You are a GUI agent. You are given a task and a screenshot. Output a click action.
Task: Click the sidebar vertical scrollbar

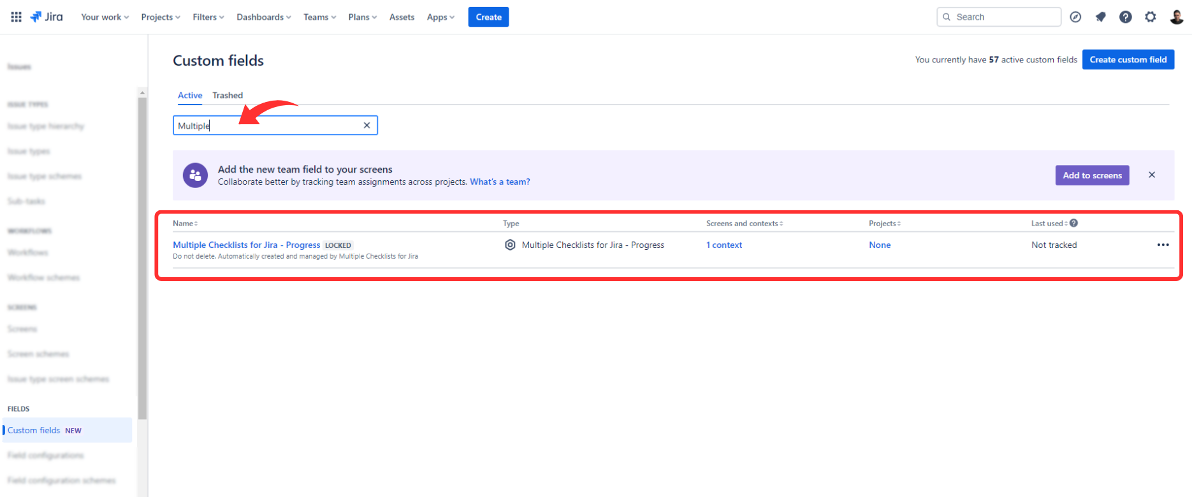point(142,258)
